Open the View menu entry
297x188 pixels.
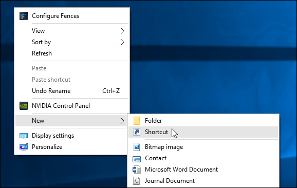tap(72, 31)
